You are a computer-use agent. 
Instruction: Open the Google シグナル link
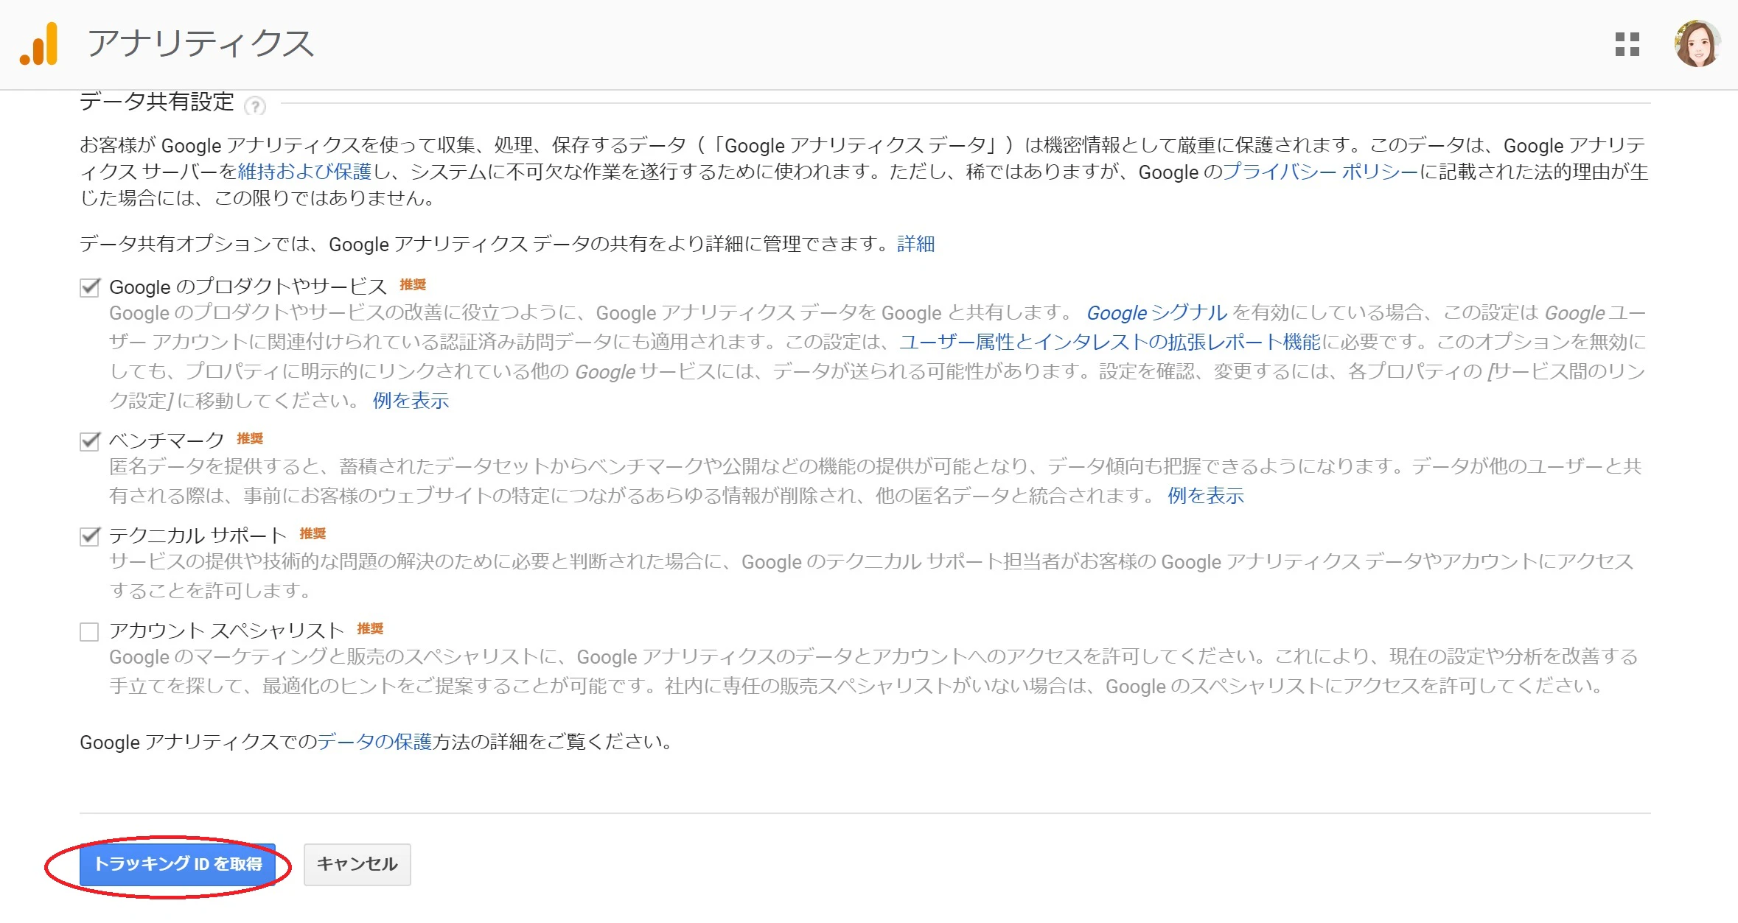point(1157,313)
